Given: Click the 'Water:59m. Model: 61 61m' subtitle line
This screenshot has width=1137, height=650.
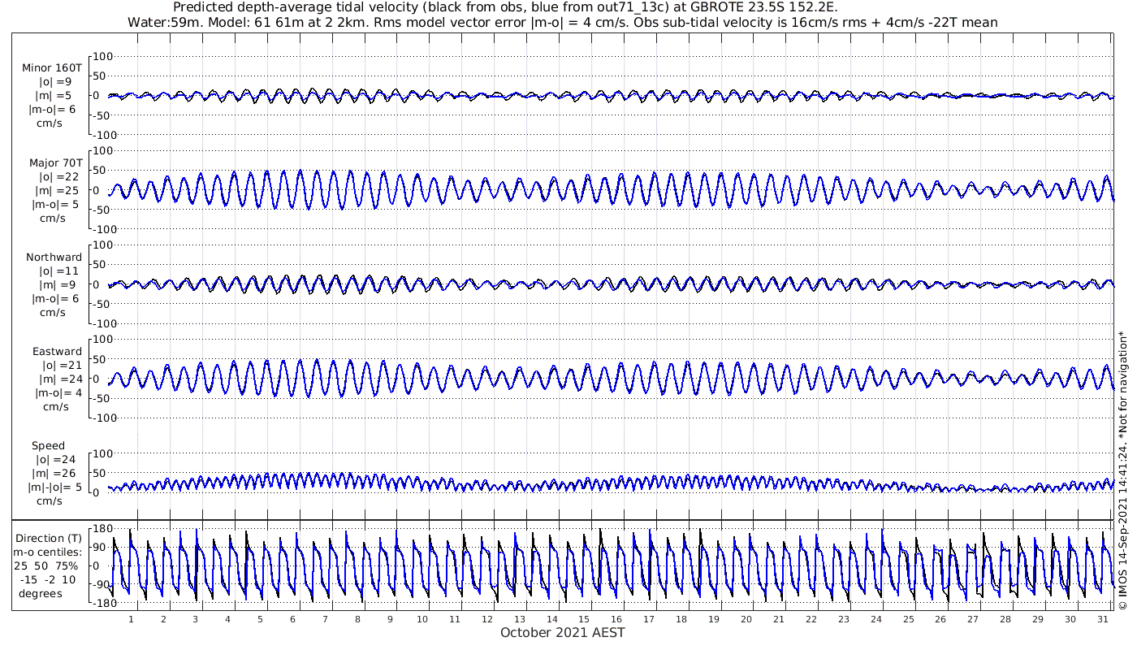Looking at the screenshot, I should [563, 22].
